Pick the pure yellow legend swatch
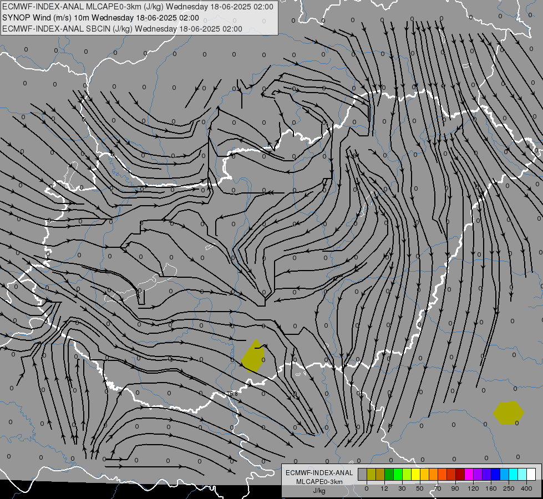This screenshot has height=499, width=543. tap(416, 474)
